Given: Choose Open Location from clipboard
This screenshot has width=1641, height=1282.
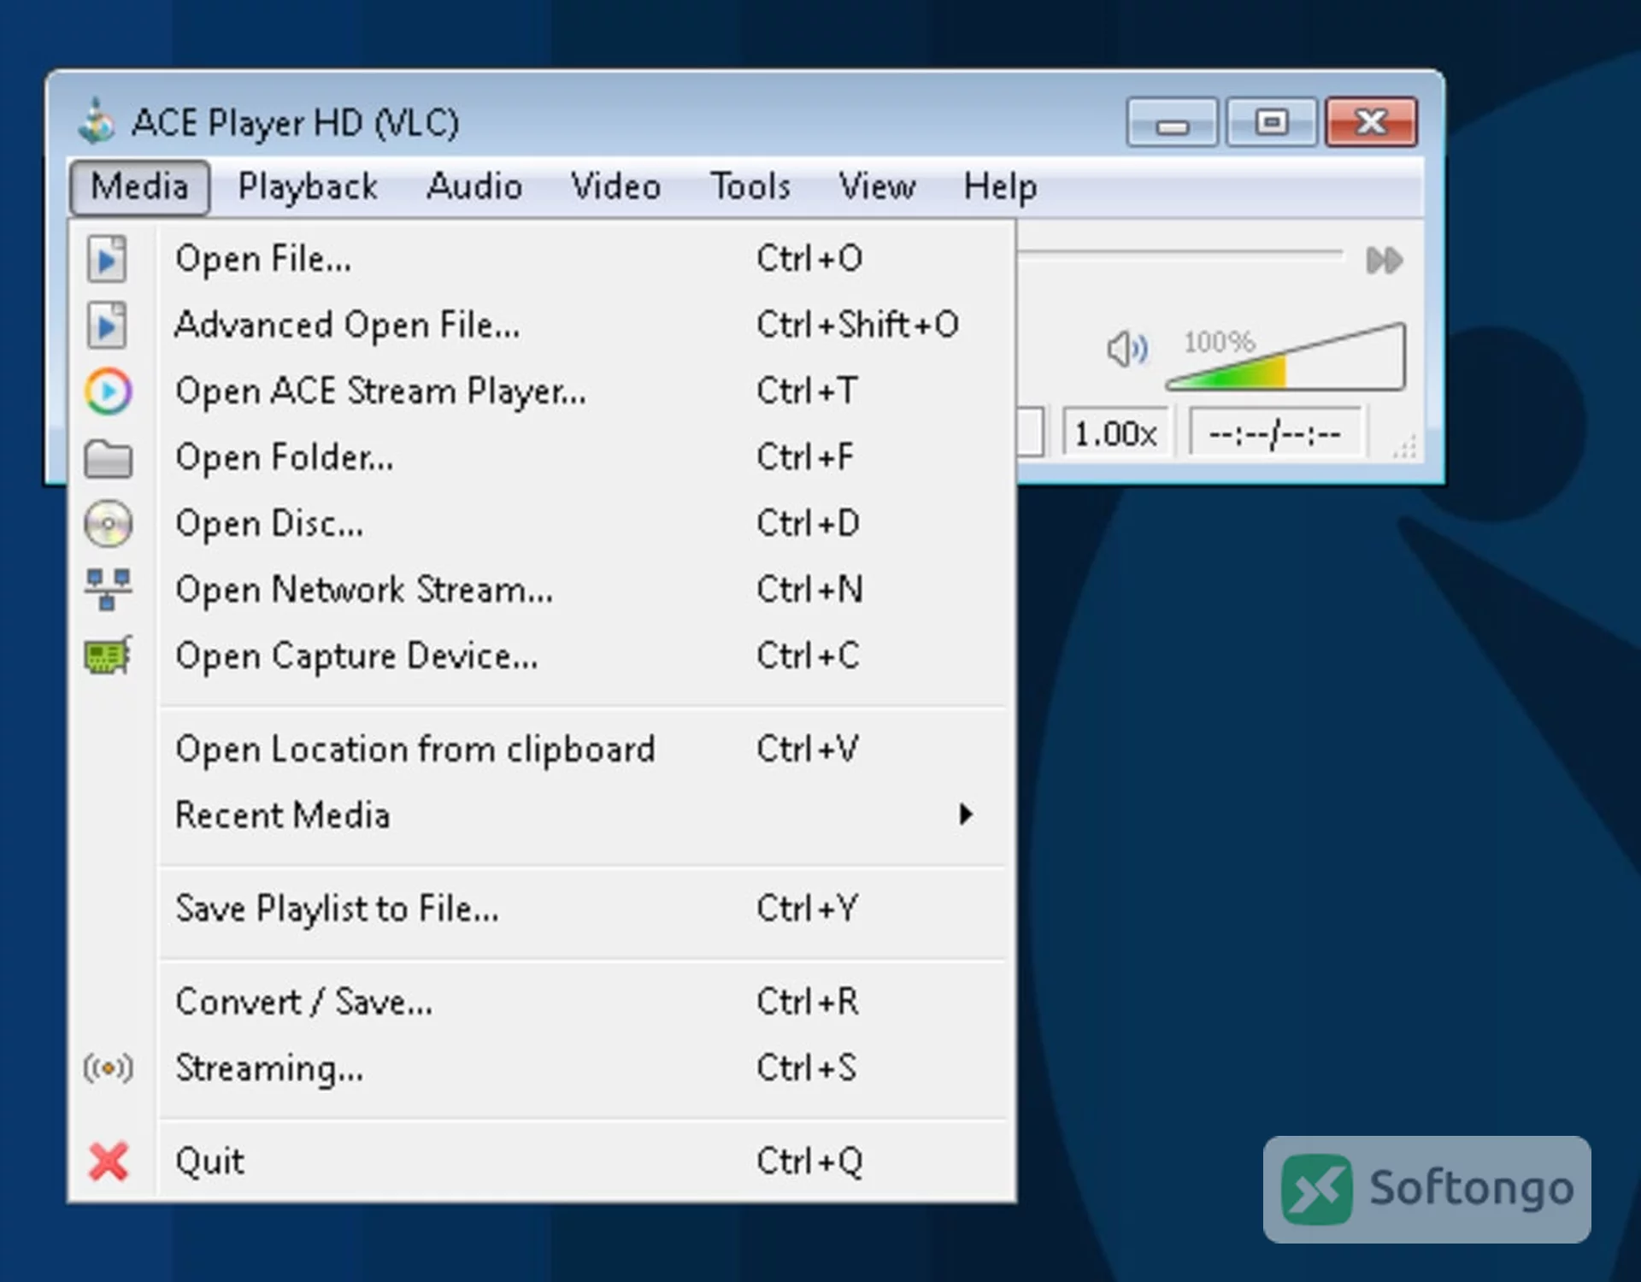Looking at the screenshot, I should [542, 749].
